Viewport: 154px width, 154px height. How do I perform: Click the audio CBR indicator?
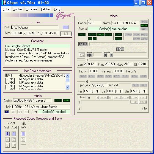[x=58, y=100]
